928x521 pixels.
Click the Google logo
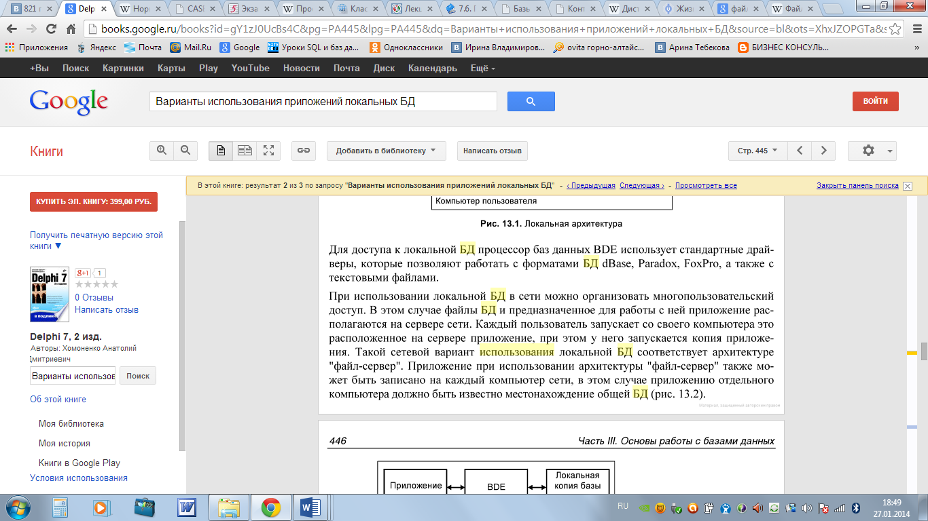tap(69, 102)
